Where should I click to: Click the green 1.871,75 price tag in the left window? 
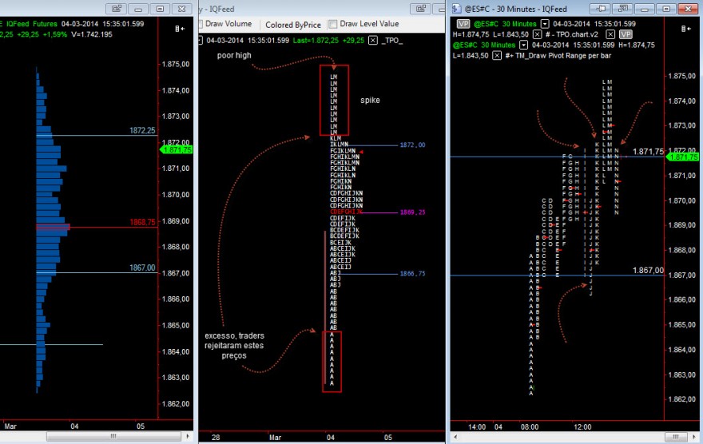(177, 149)
